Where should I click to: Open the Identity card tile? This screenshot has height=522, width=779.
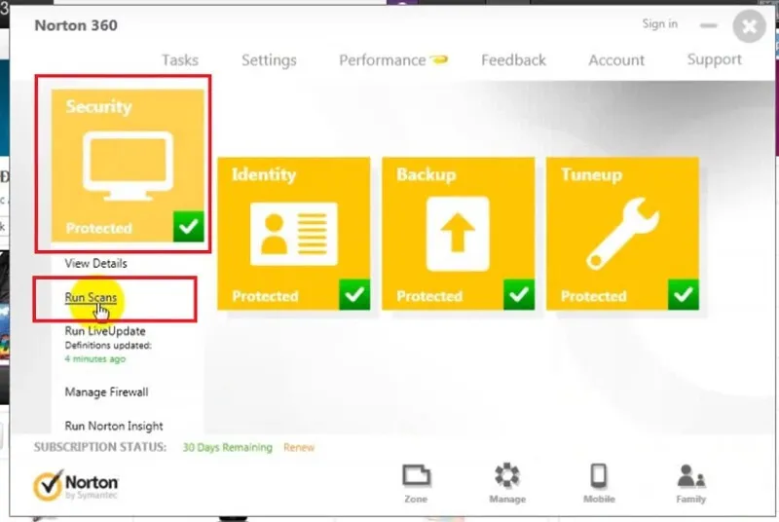coord(294,234)
